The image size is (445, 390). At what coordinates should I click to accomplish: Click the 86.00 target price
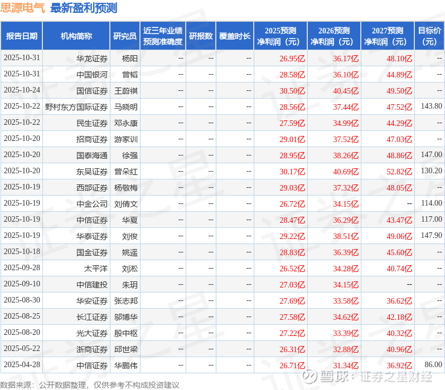point(433,365)
